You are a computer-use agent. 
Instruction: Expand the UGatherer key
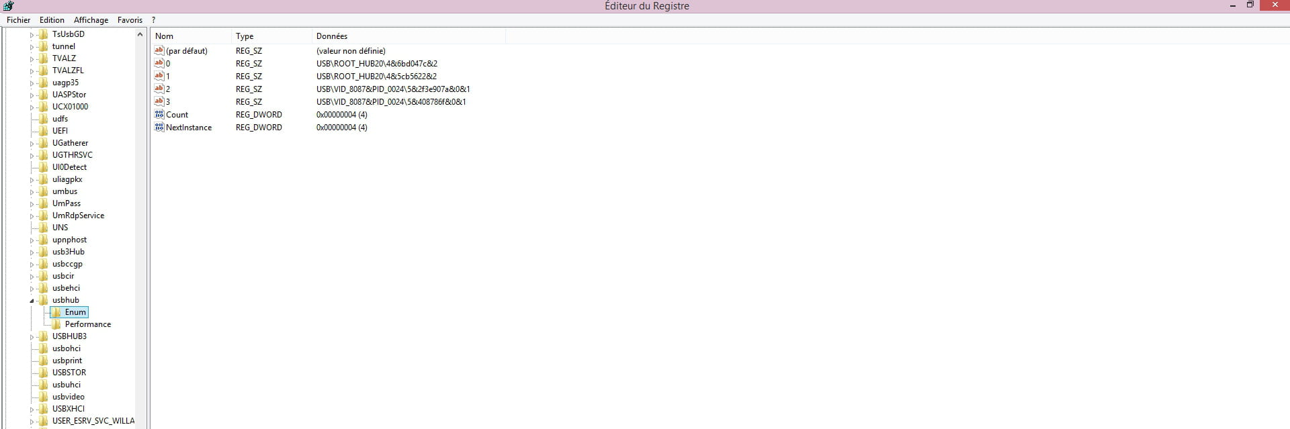pyautogui.click(x=32, y=144)
